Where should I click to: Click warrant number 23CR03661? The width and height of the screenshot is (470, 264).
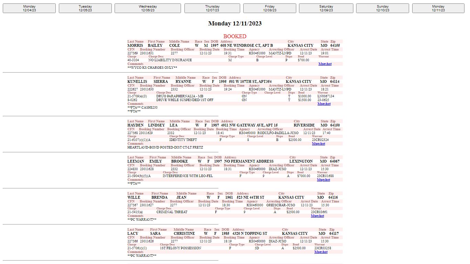click(319, 212)
